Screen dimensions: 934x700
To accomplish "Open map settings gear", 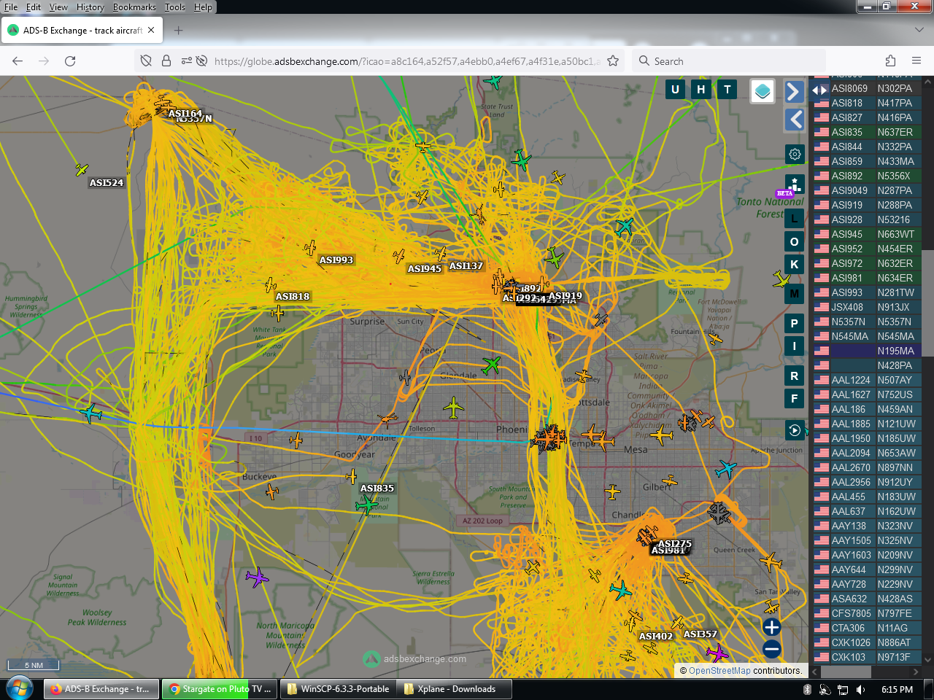I will [795, 154].
